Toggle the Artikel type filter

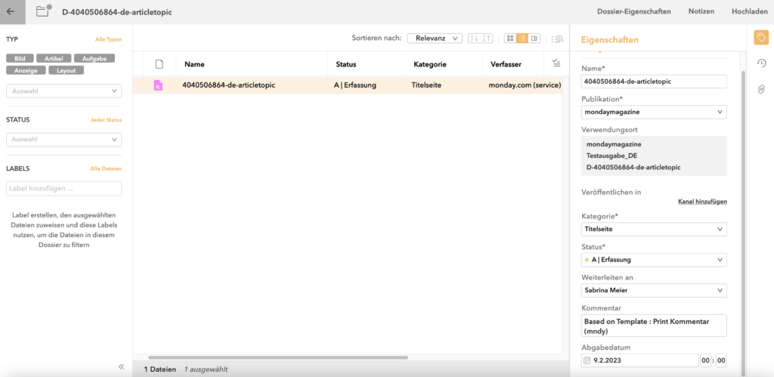click(x=54, y=58)
